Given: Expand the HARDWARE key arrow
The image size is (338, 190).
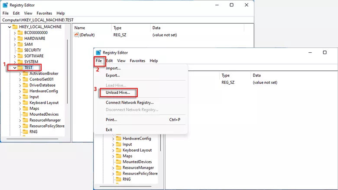Looking at the screenshot, I should pos(15,38).
